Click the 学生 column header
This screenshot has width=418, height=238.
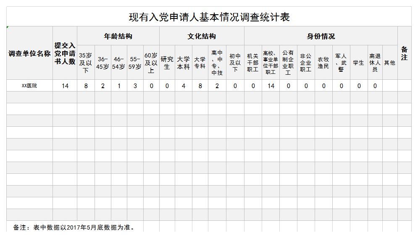point(358,63)
